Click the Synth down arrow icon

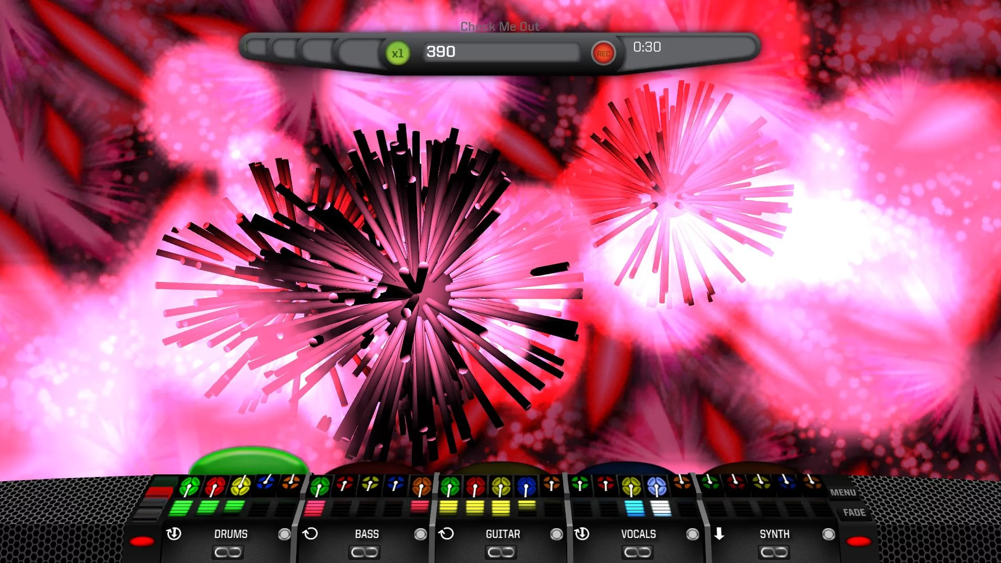(719, 534)
